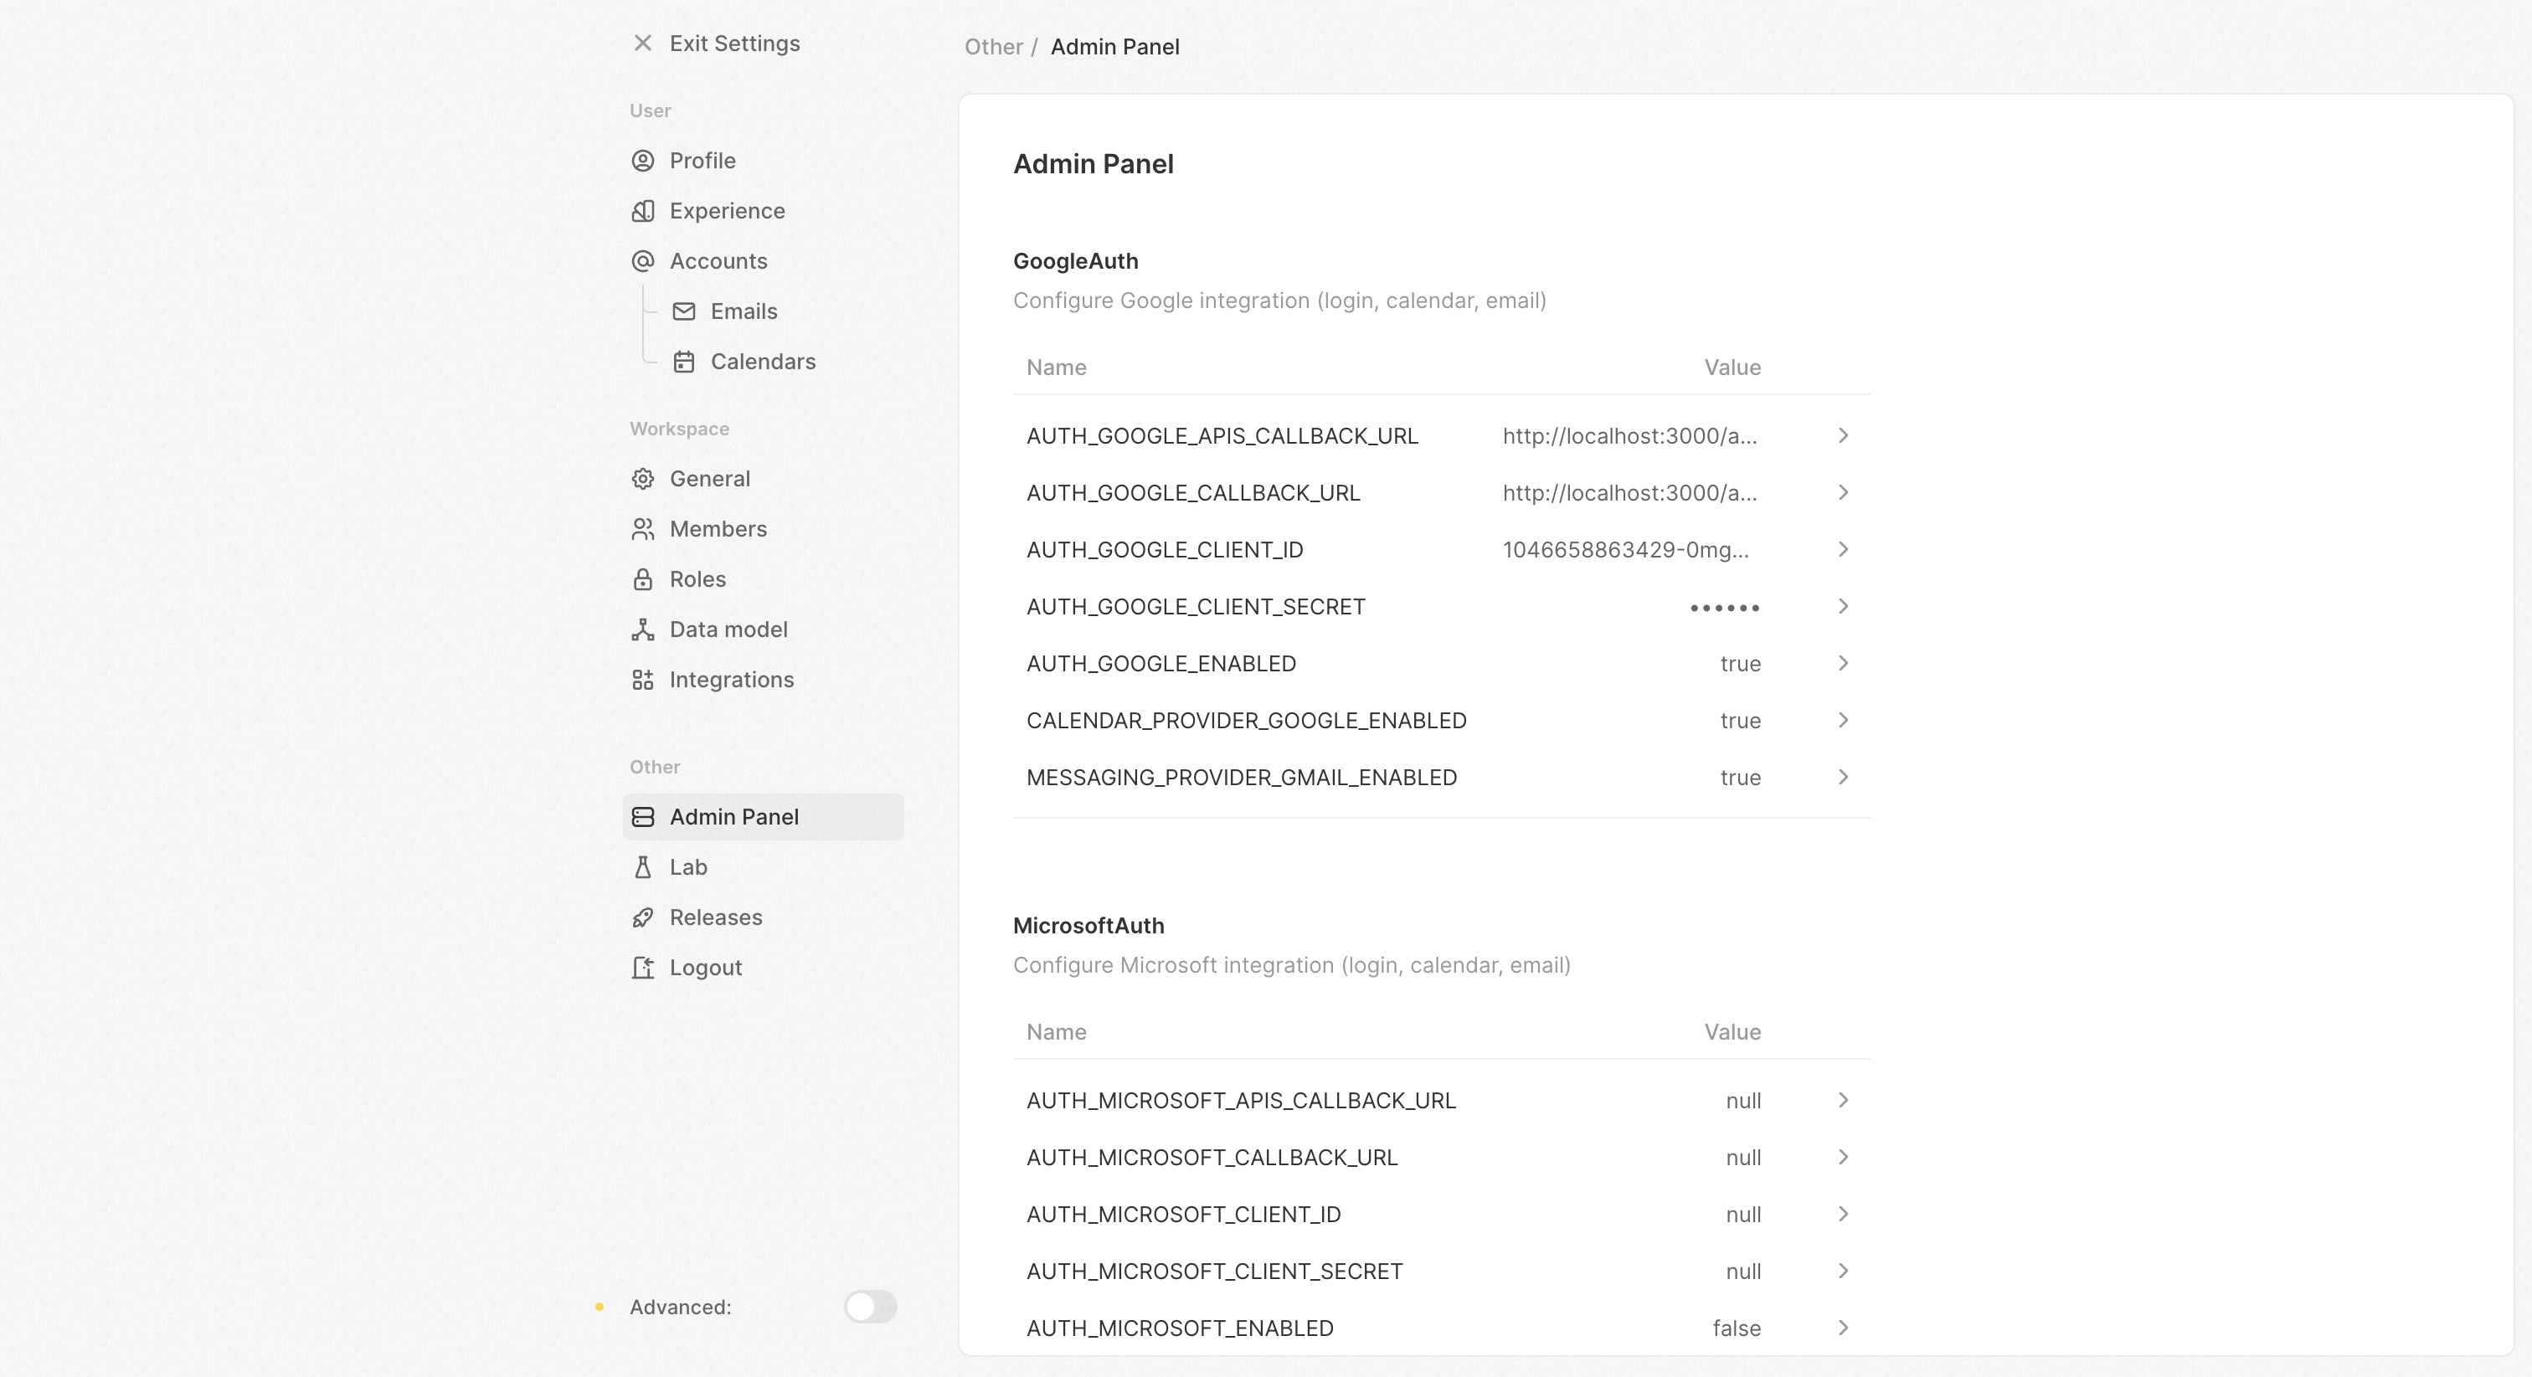Expand the AUTH_MICROSOFT_ENABLED row chevron
2532x1377 pixels.
pos(1843,1328)
